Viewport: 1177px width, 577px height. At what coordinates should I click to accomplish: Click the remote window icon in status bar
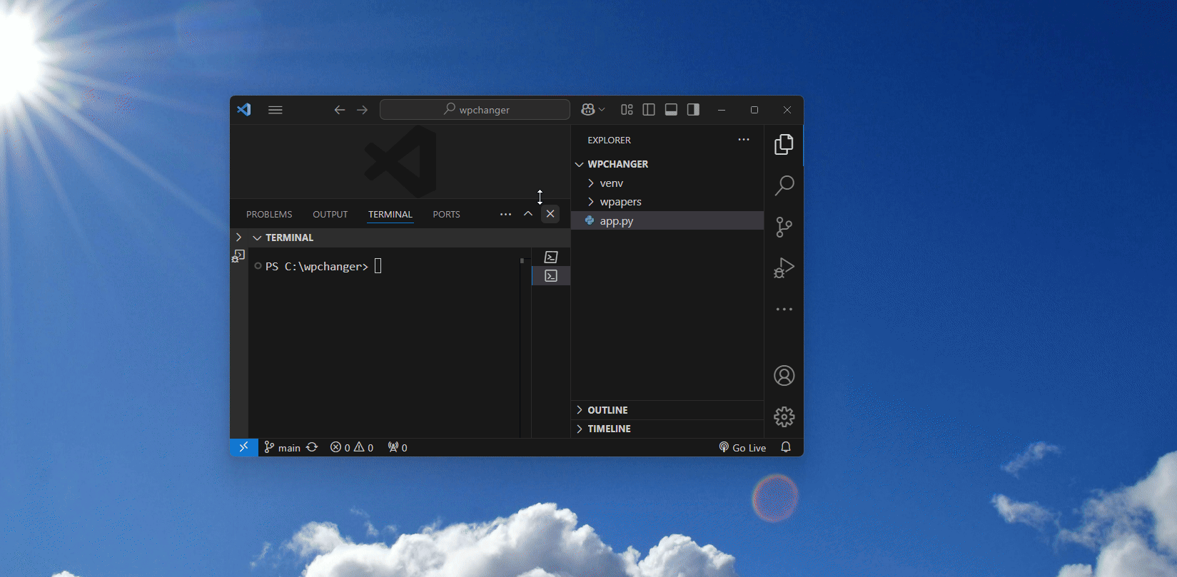pyautogui.click(x=243, y=447)
